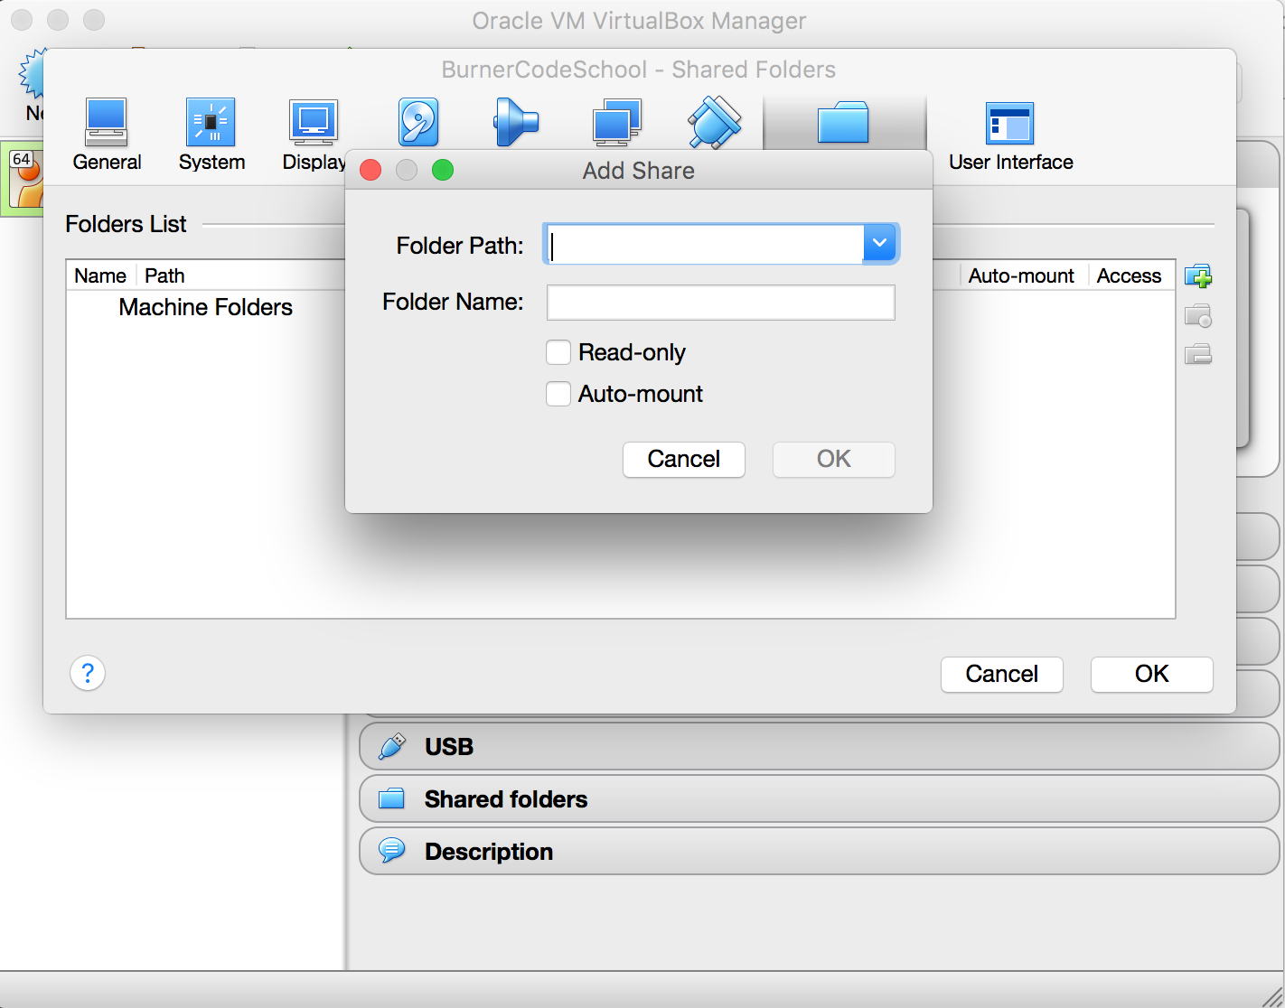Screen dimensions: 1285x1008
Task: Enable the Read-only checkbox
Action: pos(558,352)
